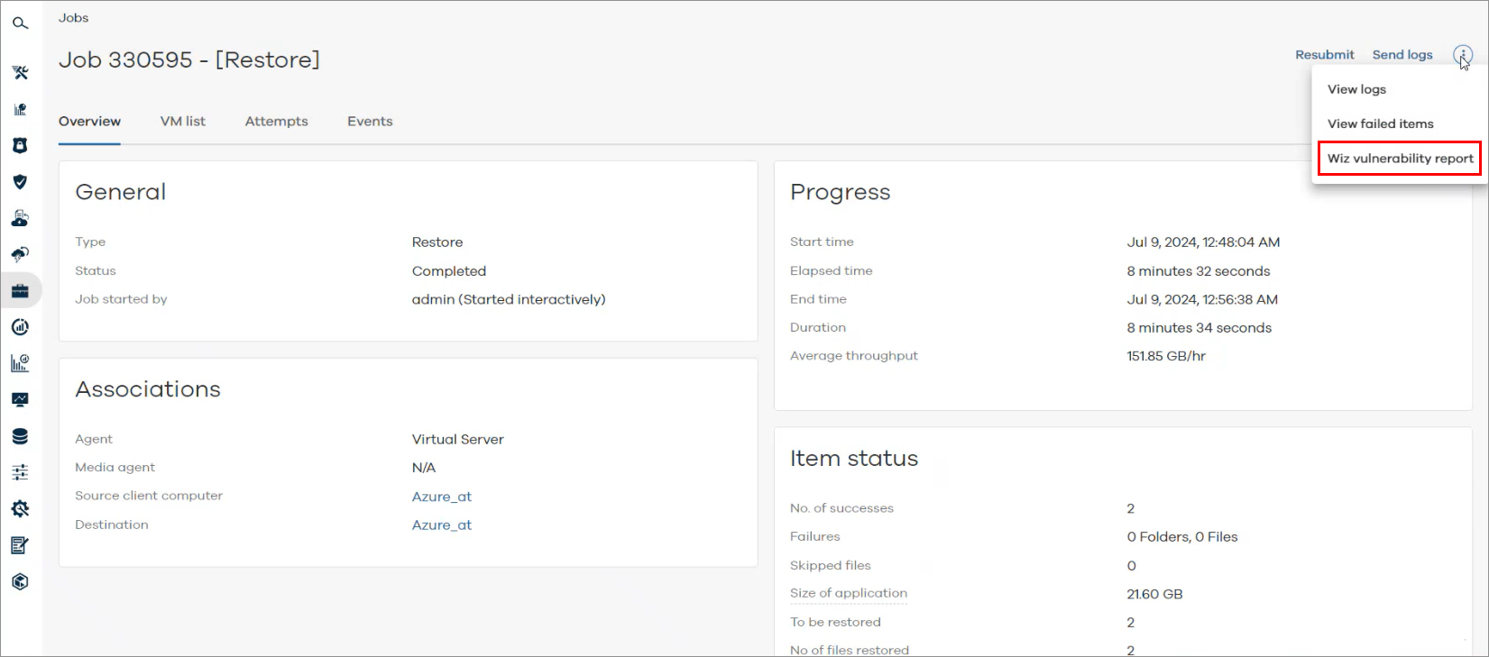Open the wrench and screwdriver tools icon
This screenshot has height=657, width=1489.
[20, 73]
